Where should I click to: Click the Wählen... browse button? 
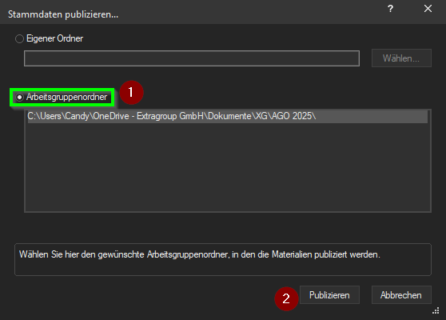click(x=401, y=58)
